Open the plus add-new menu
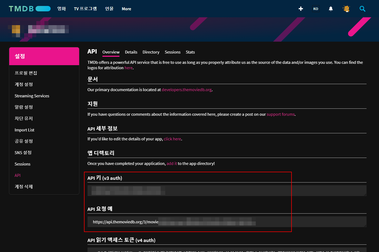379x252 pixels. click(x=301, y=9)
